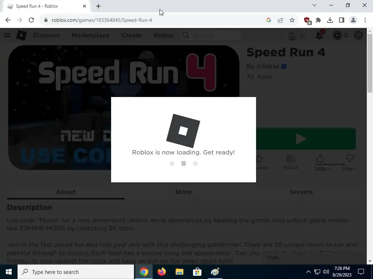The image size is (373, 279).
Task: Open a new browser tab
Action: pos(98,6)
